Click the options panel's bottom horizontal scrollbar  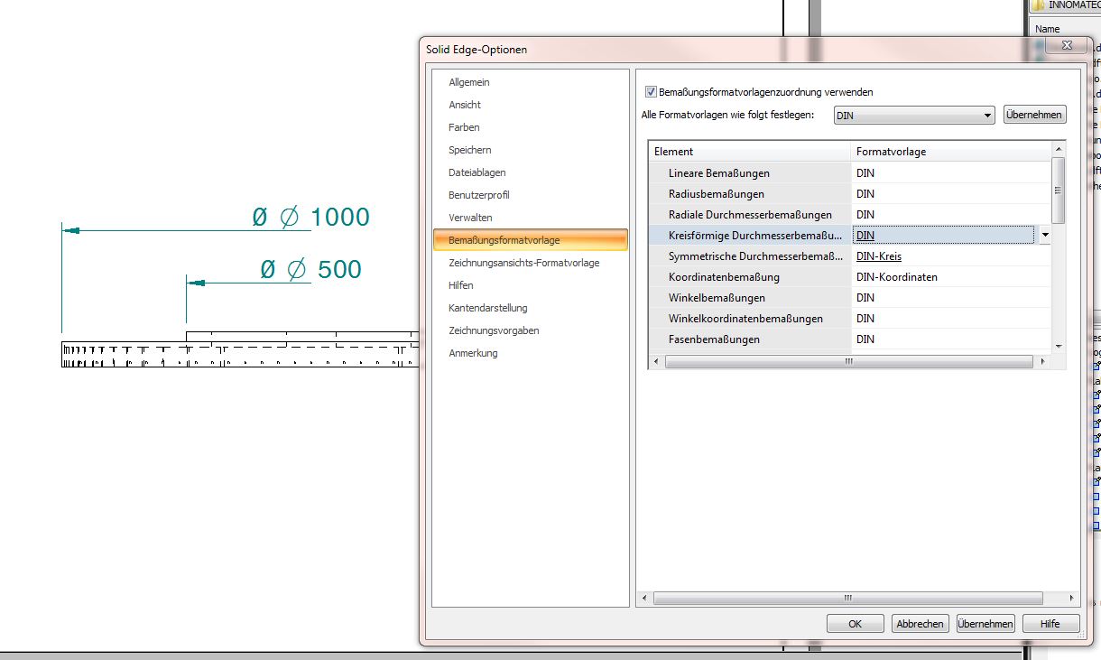(x=848, y=598)
